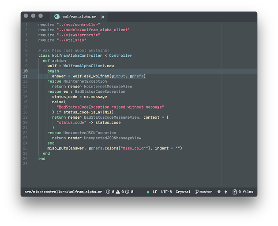Click the git pull down arrow
This screenshot has width=278, height=226.
219,192
